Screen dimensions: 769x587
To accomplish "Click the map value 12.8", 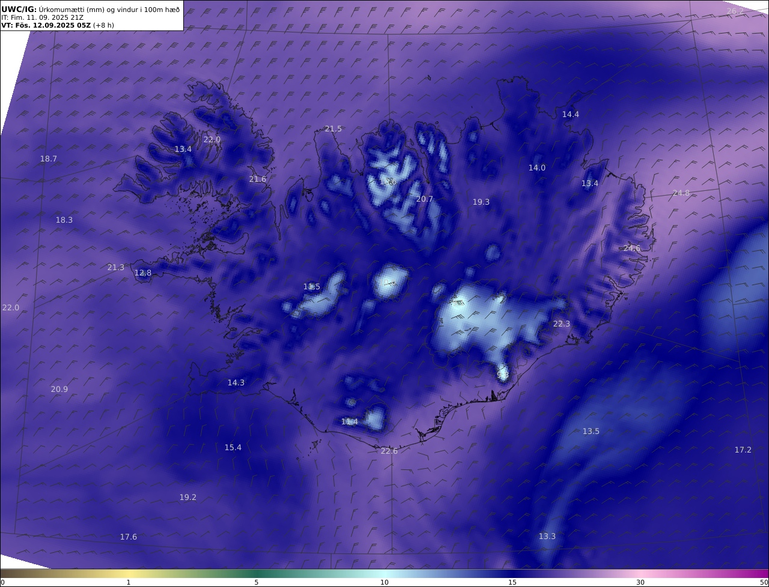I will pos(143,272).
